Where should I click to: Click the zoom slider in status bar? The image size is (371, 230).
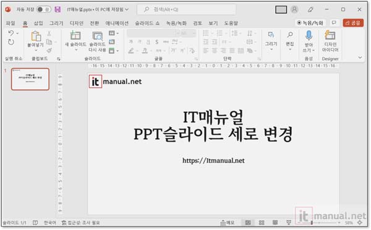coord(319,223)
